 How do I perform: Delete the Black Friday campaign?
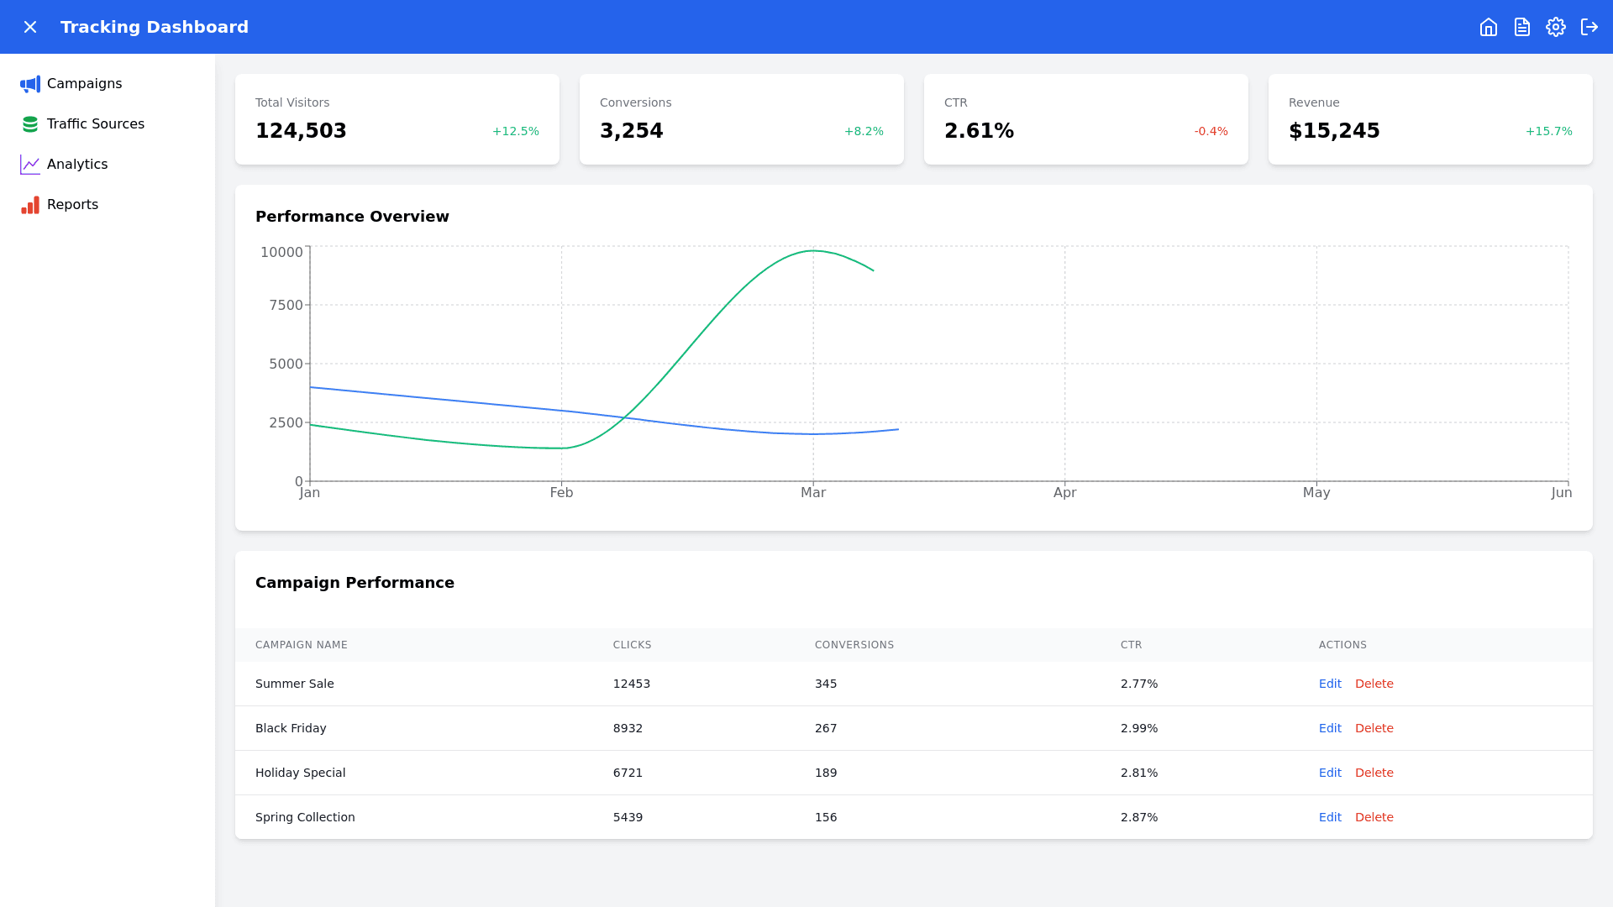pyautogui.click(x=1374, y=728)
